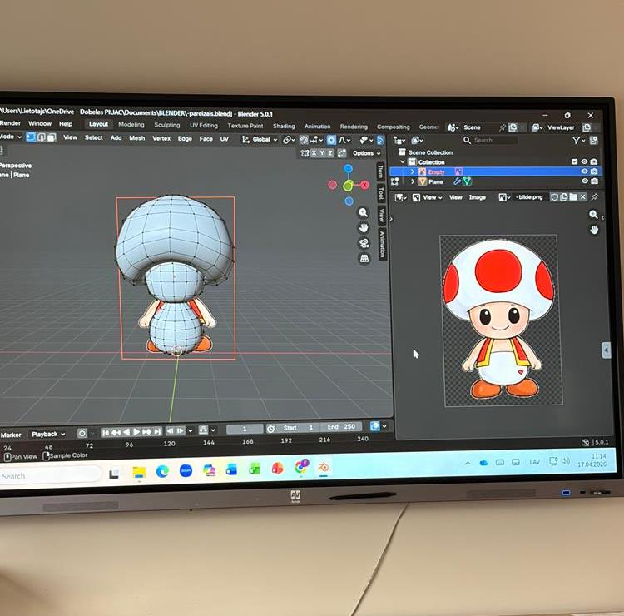Toggle Y axis mirror button
The width and height of the screenshot is (624, 616).
point(322,153)
